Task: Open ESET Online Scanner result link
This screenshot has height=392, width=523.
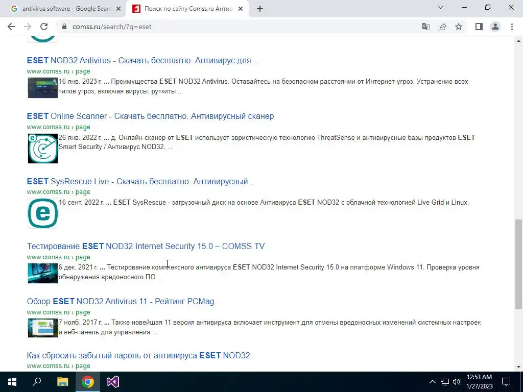Action: tap(150, 116)
